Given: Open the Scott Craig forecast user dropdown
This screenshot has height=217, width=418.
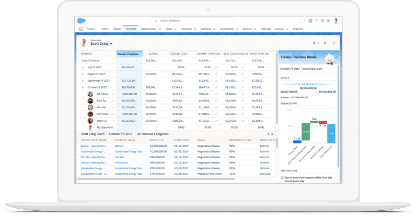Looking at the screenshot, I should (111, 44).
